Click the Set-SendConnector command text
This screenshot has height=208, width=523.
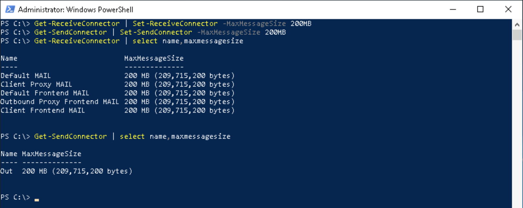pos(156,32)
